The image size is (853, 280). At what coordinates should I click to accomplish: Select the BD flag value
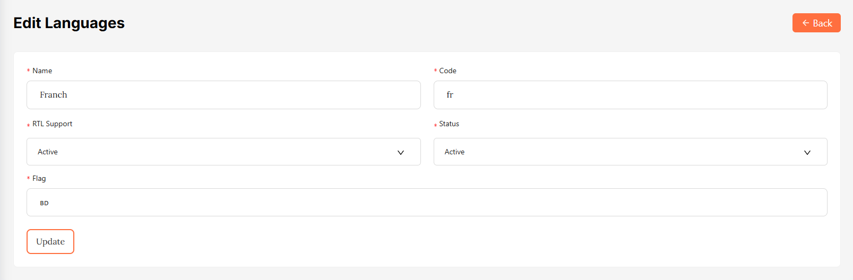[x=45, y=203]
